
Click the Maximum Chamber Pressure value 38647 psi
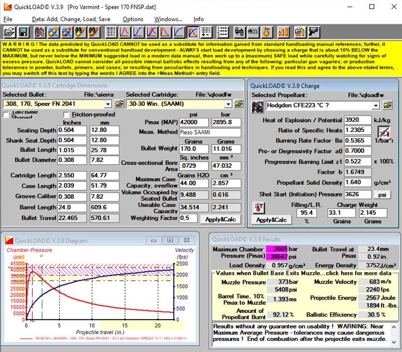(x=277, y=256)
